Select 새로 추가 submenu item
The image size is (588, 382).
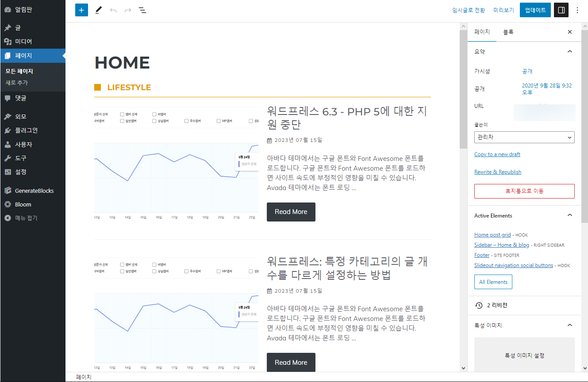pyautogui.click(x=16, y=83)
